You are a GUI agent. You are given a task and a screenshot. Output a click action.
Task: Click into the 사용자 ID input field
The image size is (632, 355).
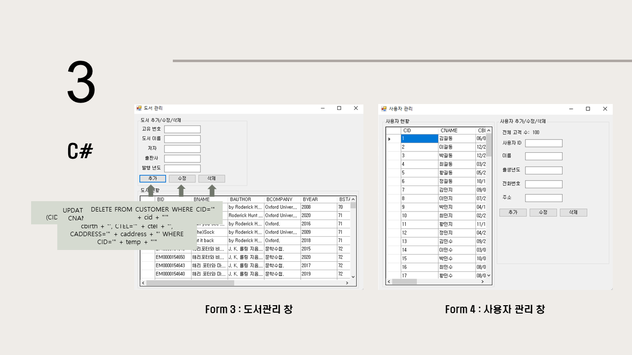click(x=544, y=142)
